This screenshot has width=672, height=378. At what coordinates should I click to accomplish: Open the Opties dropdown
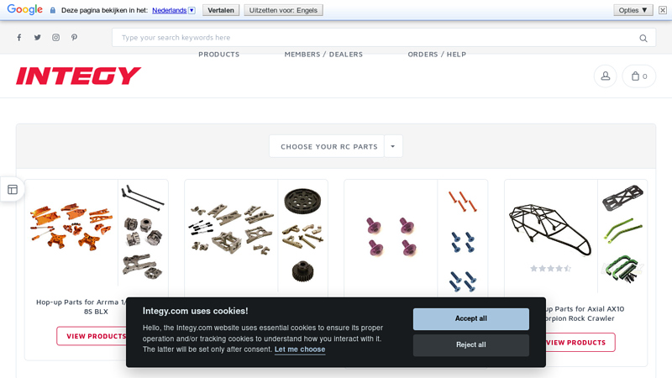(633, 10)
